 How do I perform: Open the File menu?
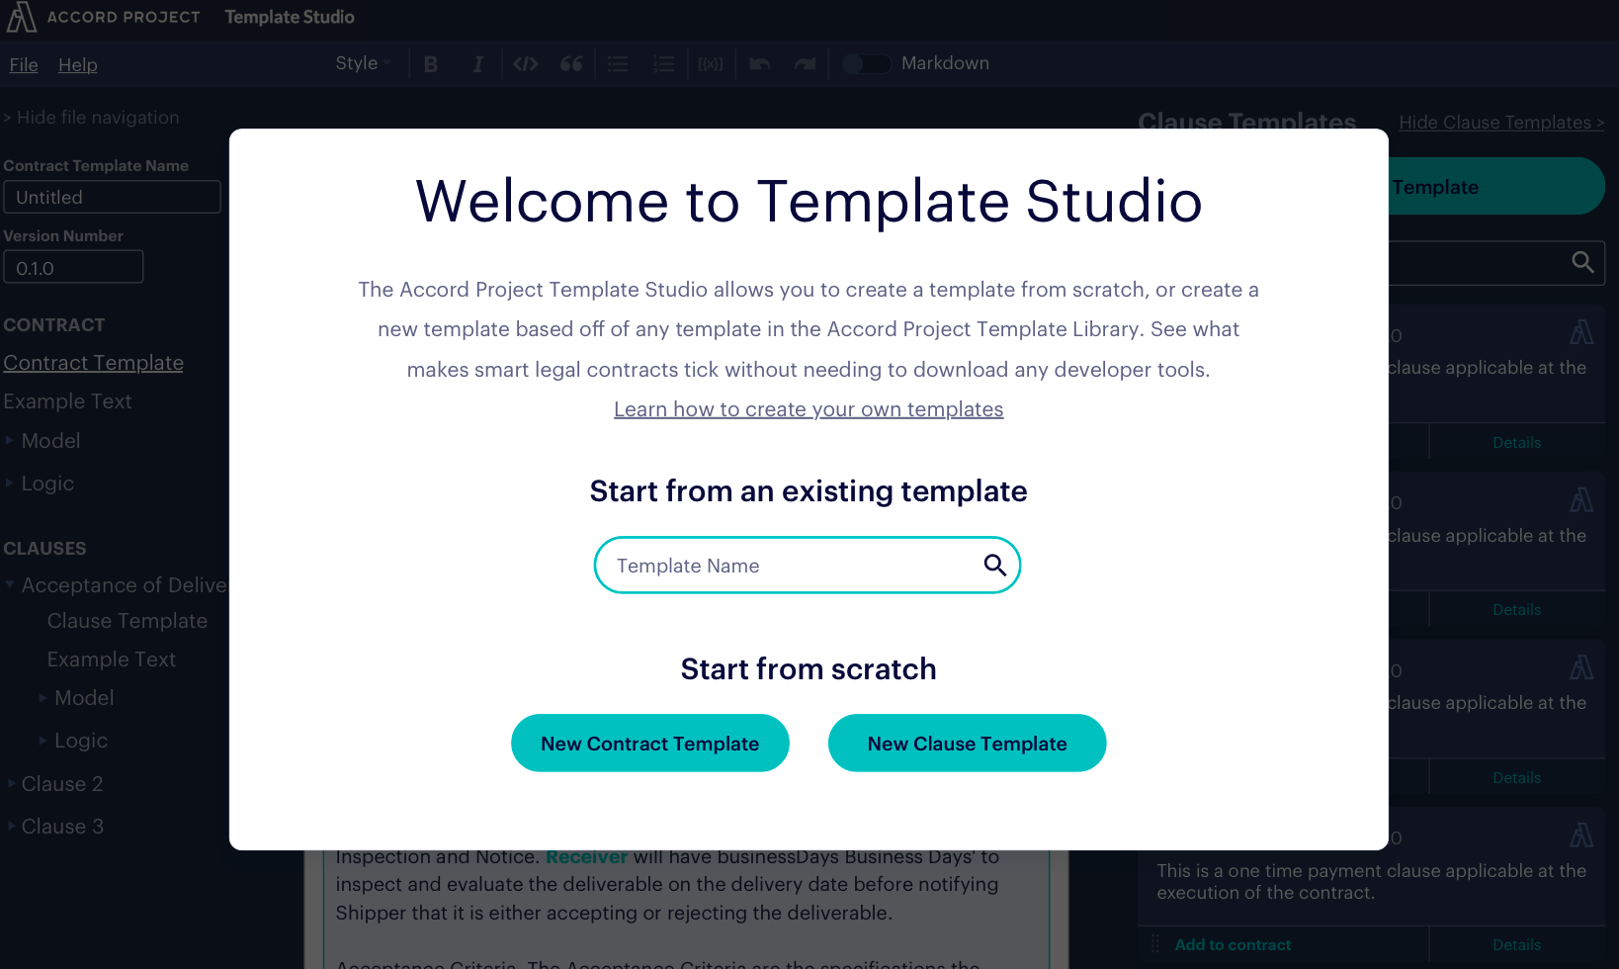click(24, 65)
